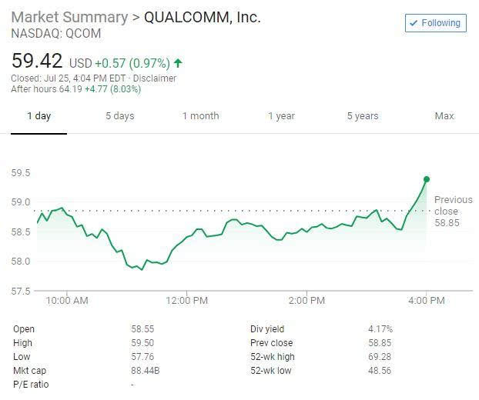The width and height of the screenshot is (479, 400).
Task: Switch to the 5 years view
Action: tap(363, 116)
